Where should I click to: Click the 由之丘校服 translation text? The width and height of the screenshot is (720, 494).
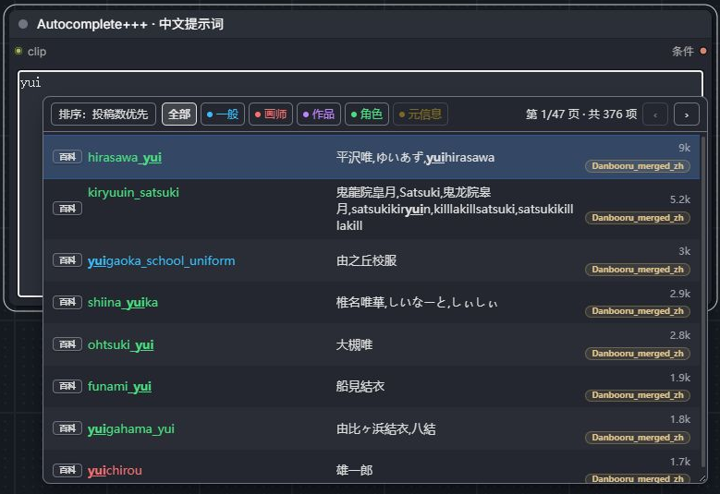pyautogui.click(x=366, y=260)
